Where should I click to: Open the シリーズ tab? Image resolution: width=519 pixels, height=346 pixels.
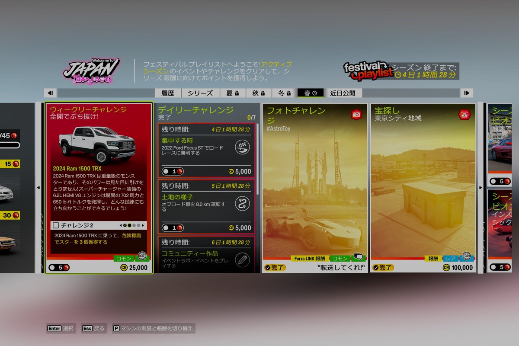coord(200,93)
